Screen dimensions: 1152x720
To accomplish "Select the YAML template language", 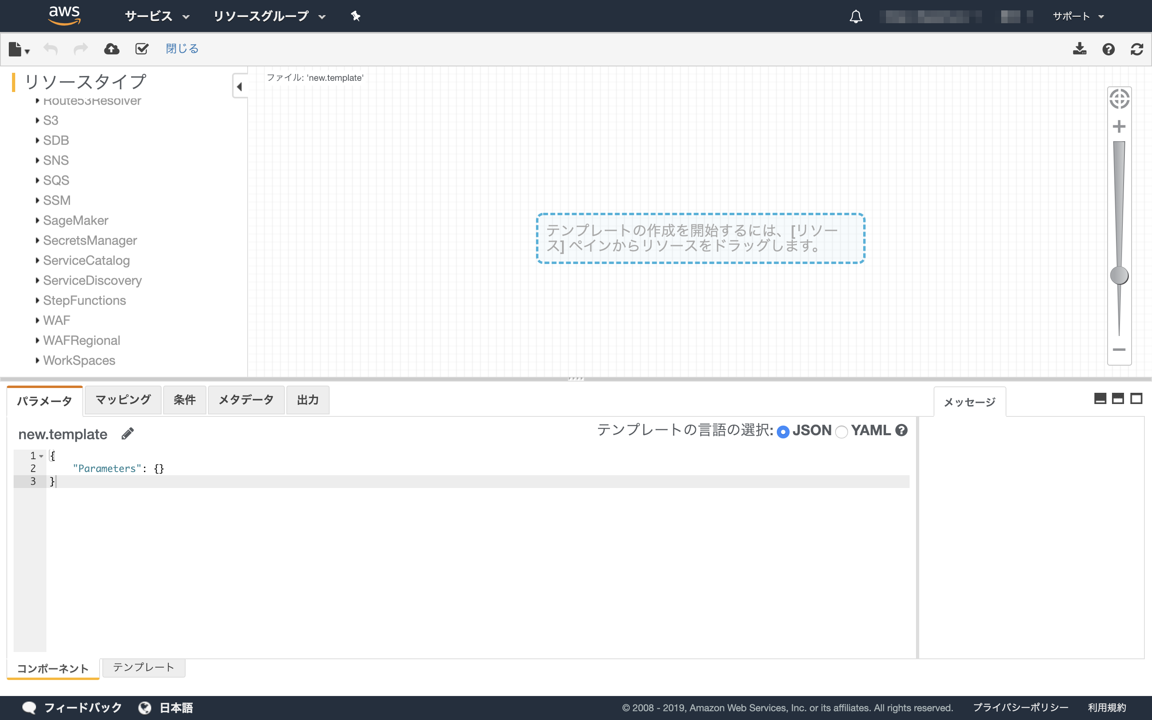I will point(842,432).
